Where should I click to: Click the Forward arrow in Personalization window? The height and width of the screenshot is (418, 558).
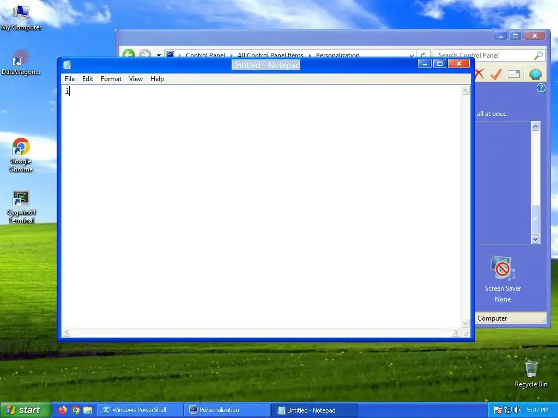pos(145,54)
